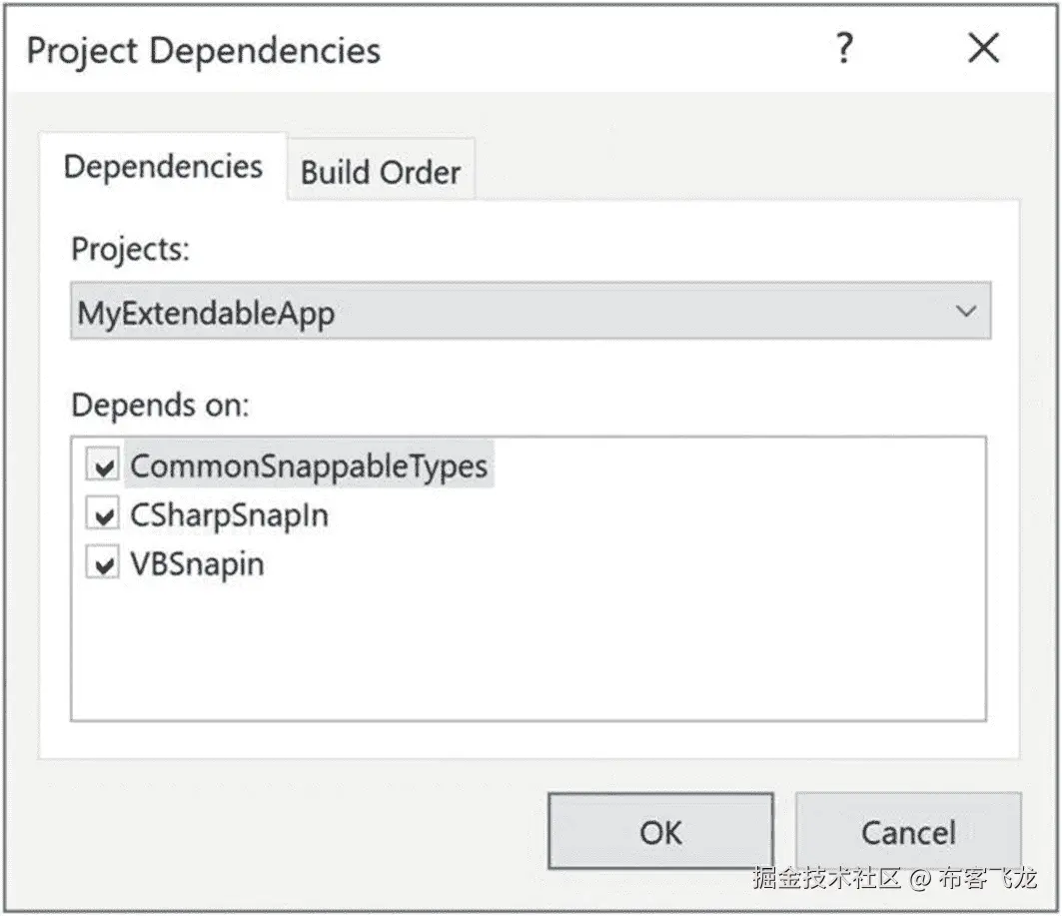Click the help question mark icon

[x=844, y=48]
